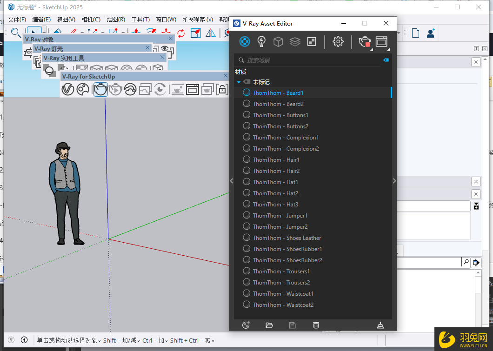Start Interactive Render teapot with play arrow
Screen dimensions: 493x351
pos(115,89)
